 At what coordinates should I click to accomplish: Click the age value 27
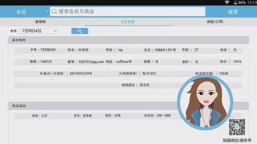[196, 50]
